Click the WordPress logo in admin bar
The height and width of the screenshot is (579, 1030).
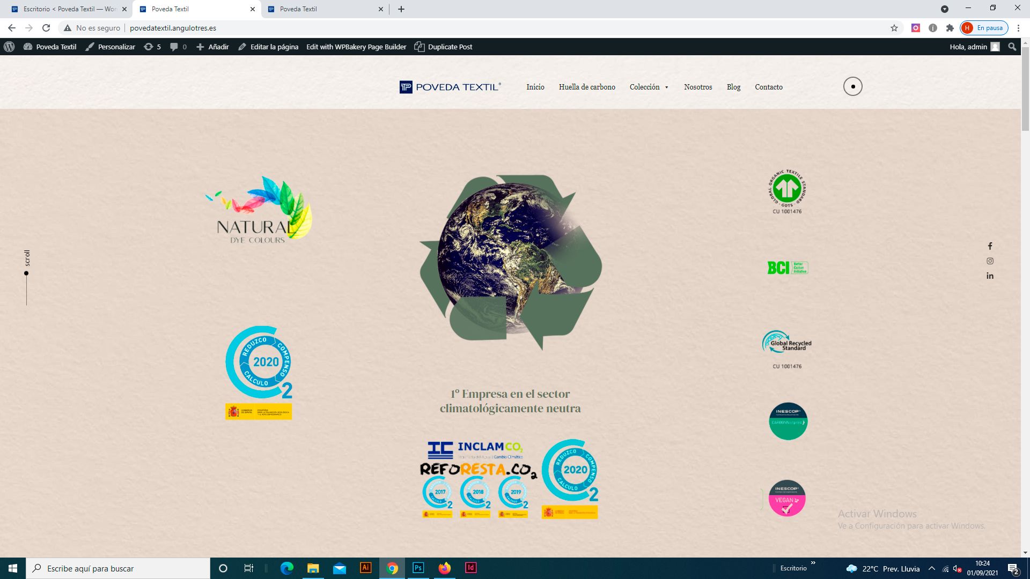pos(9,47)
